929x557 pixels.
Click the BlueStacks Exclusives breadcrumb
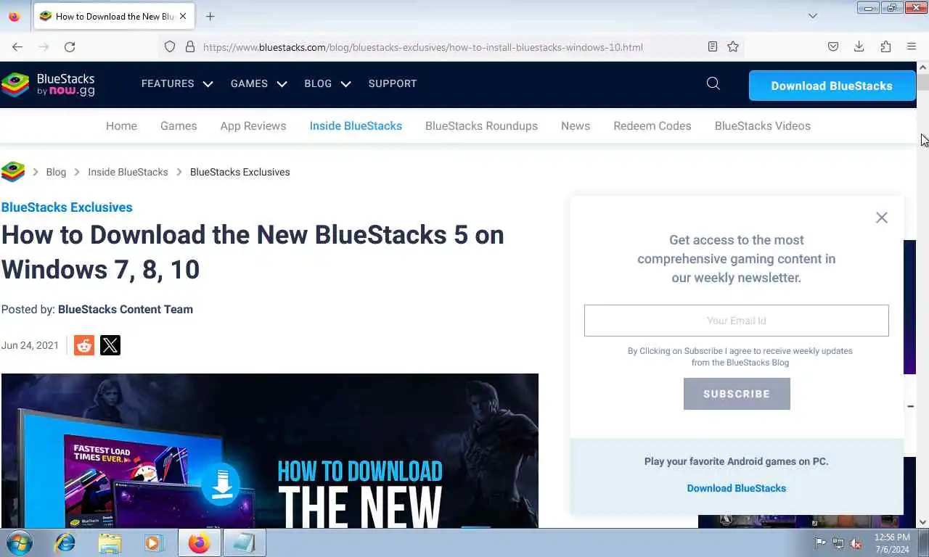[x=240, y=172]
